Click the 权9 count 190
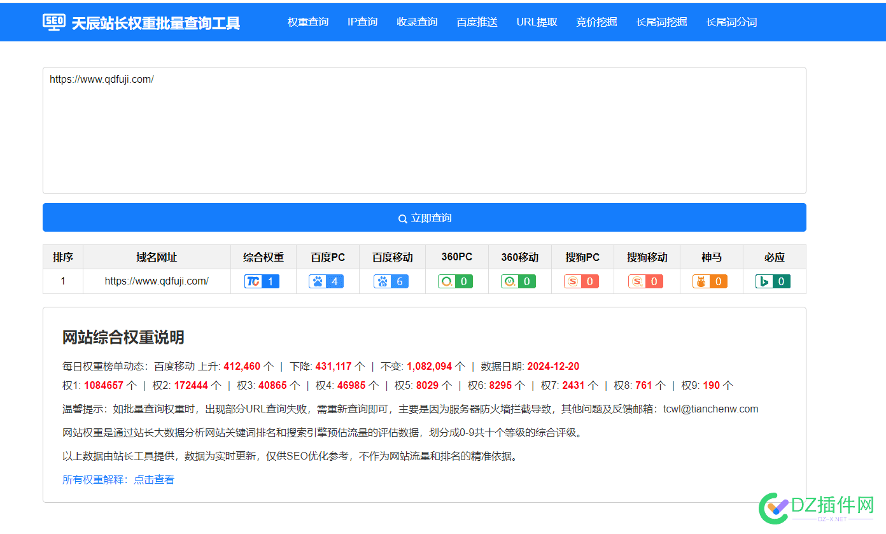The height and width of the screenshot is (534, 886). point(712,385)
